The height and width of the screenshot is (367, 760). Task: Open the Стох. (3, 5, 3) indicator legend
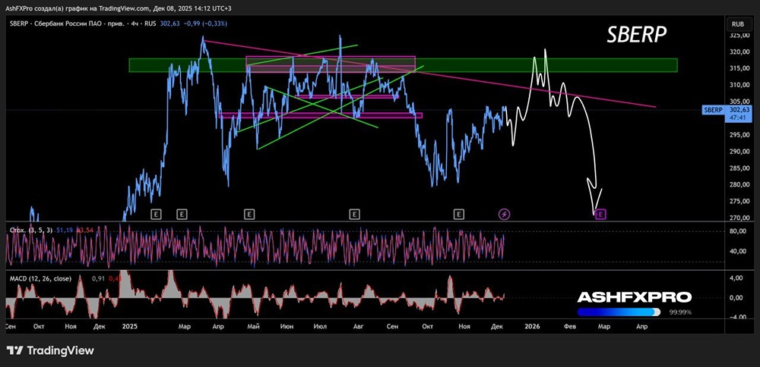[x=31, y=230]
